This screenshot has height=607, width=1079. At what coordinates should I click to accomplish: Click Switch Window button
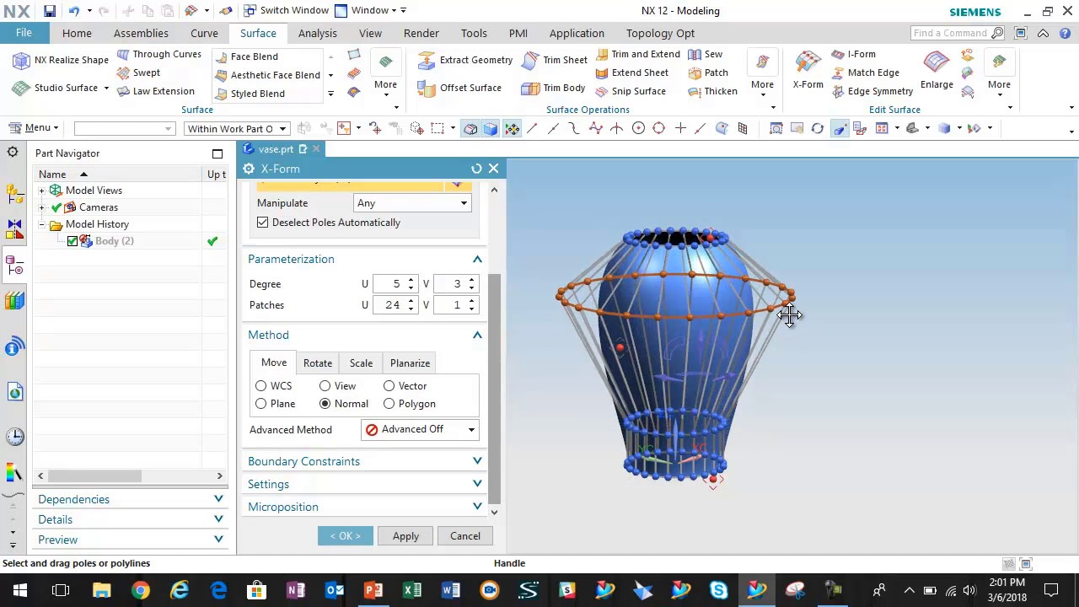[x=286, y=10]
